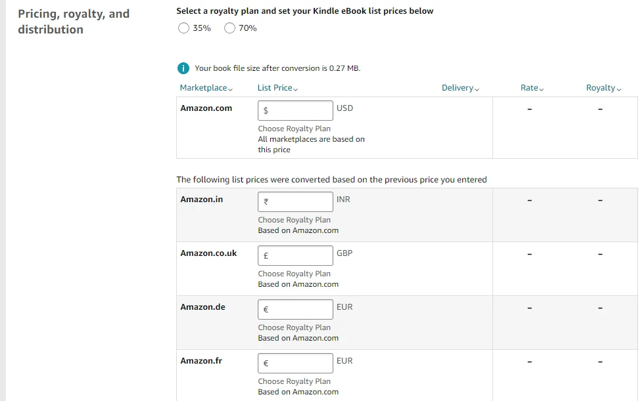Select the 35% royalty plan

point(184,28)
